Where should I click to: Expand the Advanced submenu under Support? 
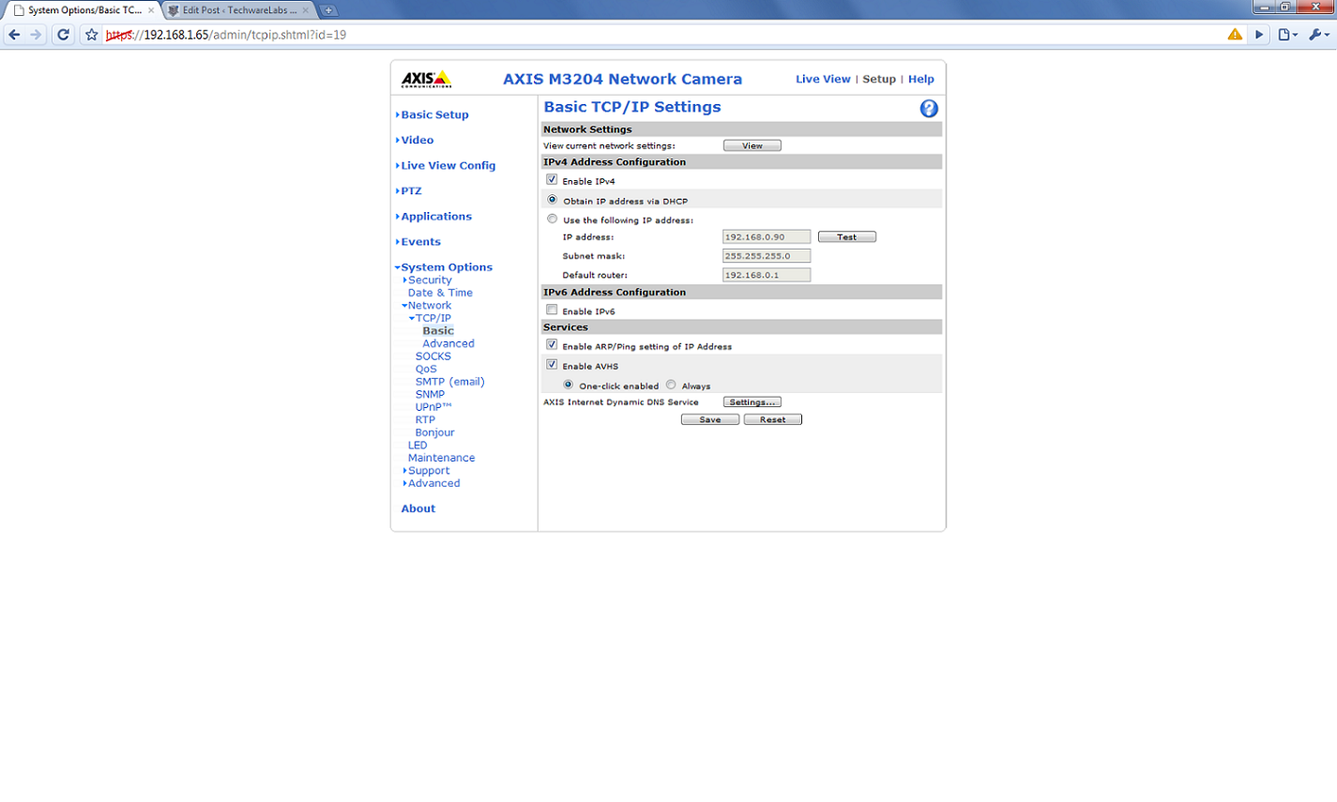coord(433,483)
